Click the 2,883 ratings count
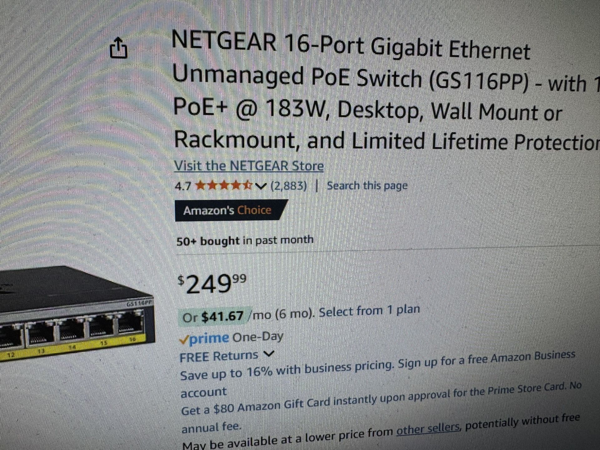Viewport: 600px width, 450px height. tap(289, 185)
